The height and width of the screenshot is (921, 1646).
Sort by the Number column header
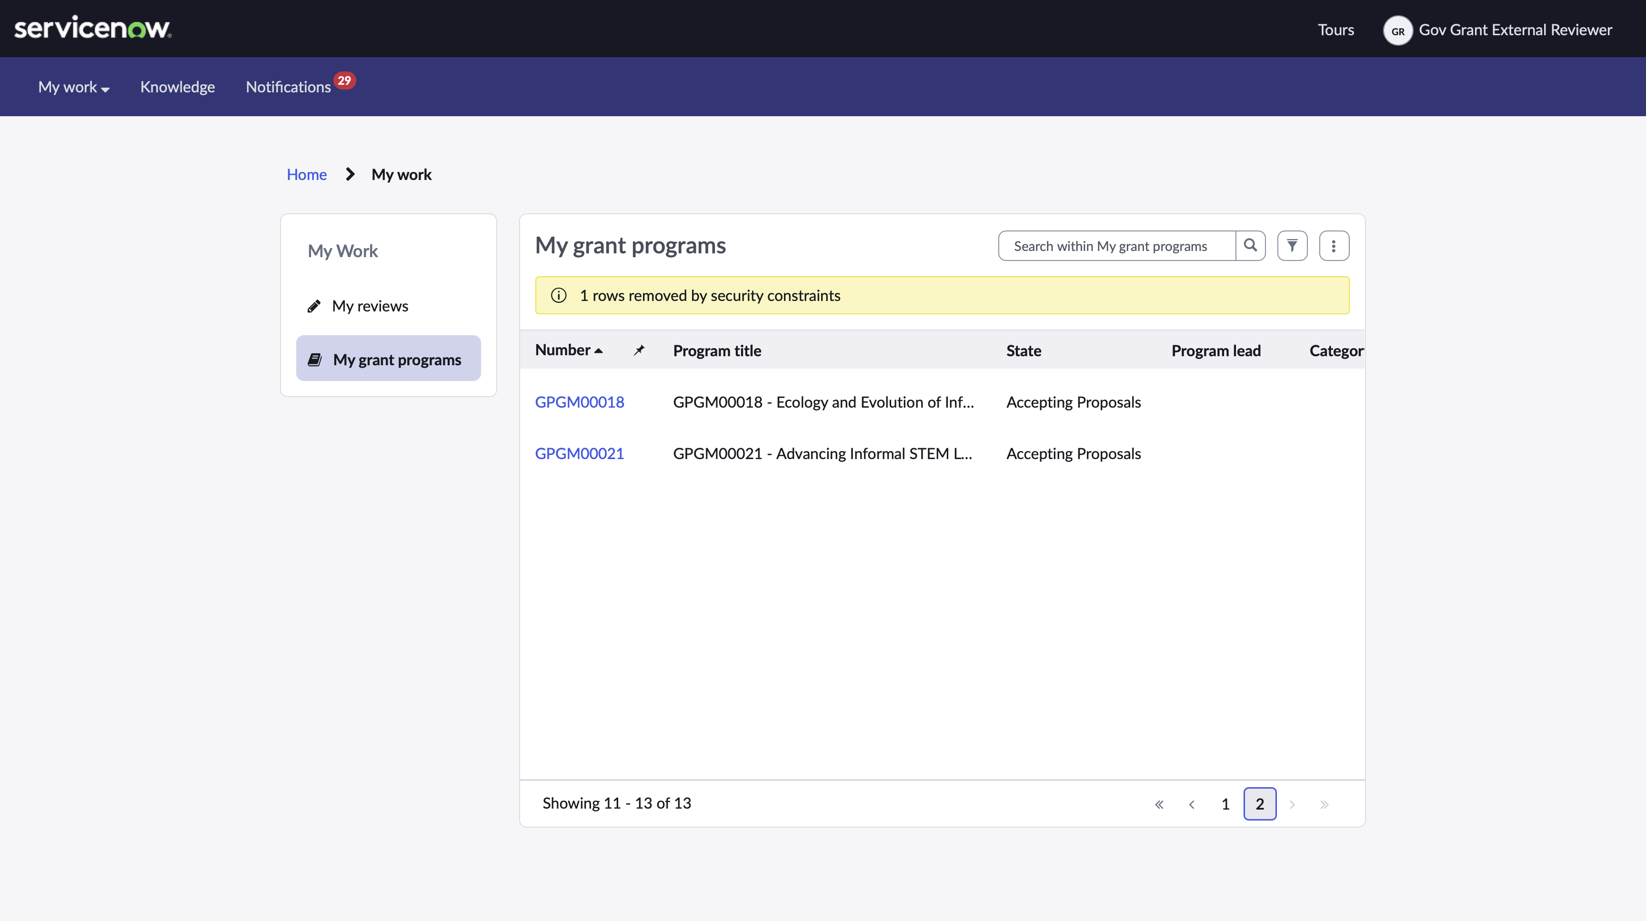coord(568,350)
